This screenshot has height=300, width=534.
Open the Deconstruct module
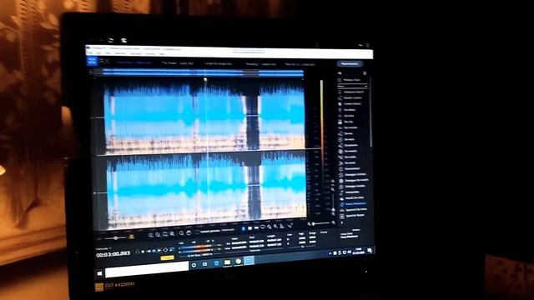(350, 168)
